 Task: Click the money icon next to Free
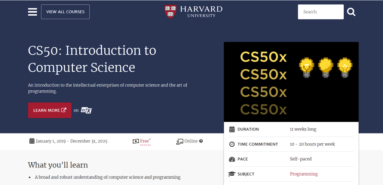(x=136, y=141)
